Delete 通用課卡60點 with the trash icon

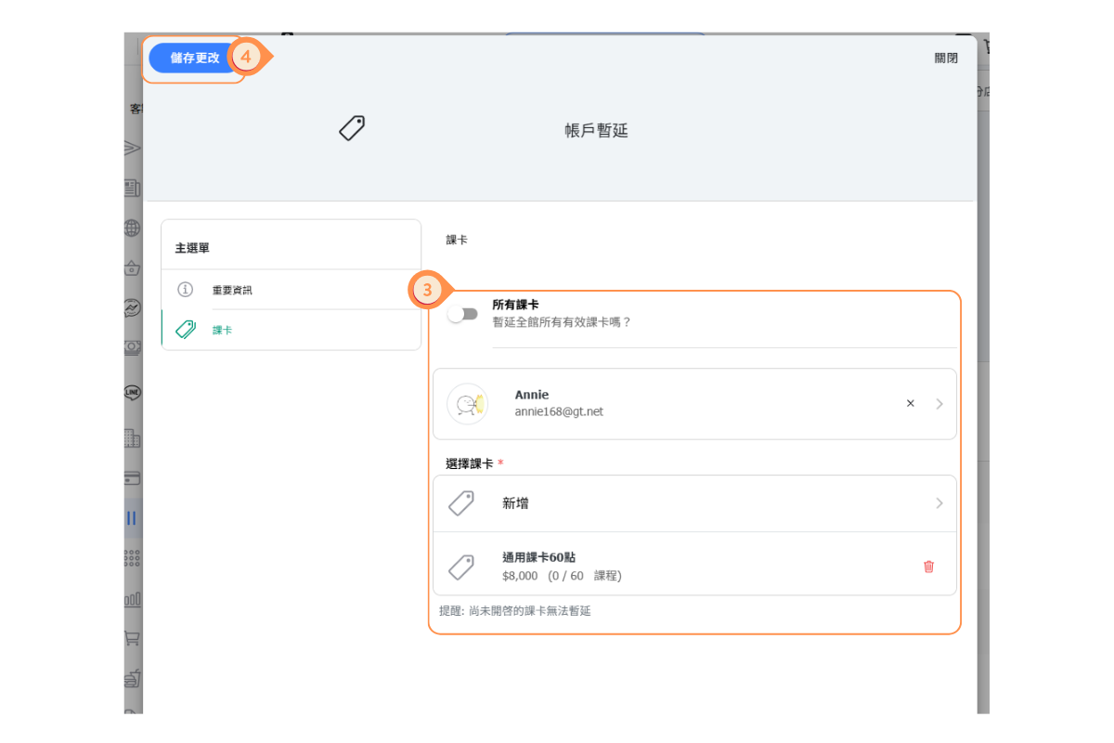pyautogui.click(x=928, y=567)
